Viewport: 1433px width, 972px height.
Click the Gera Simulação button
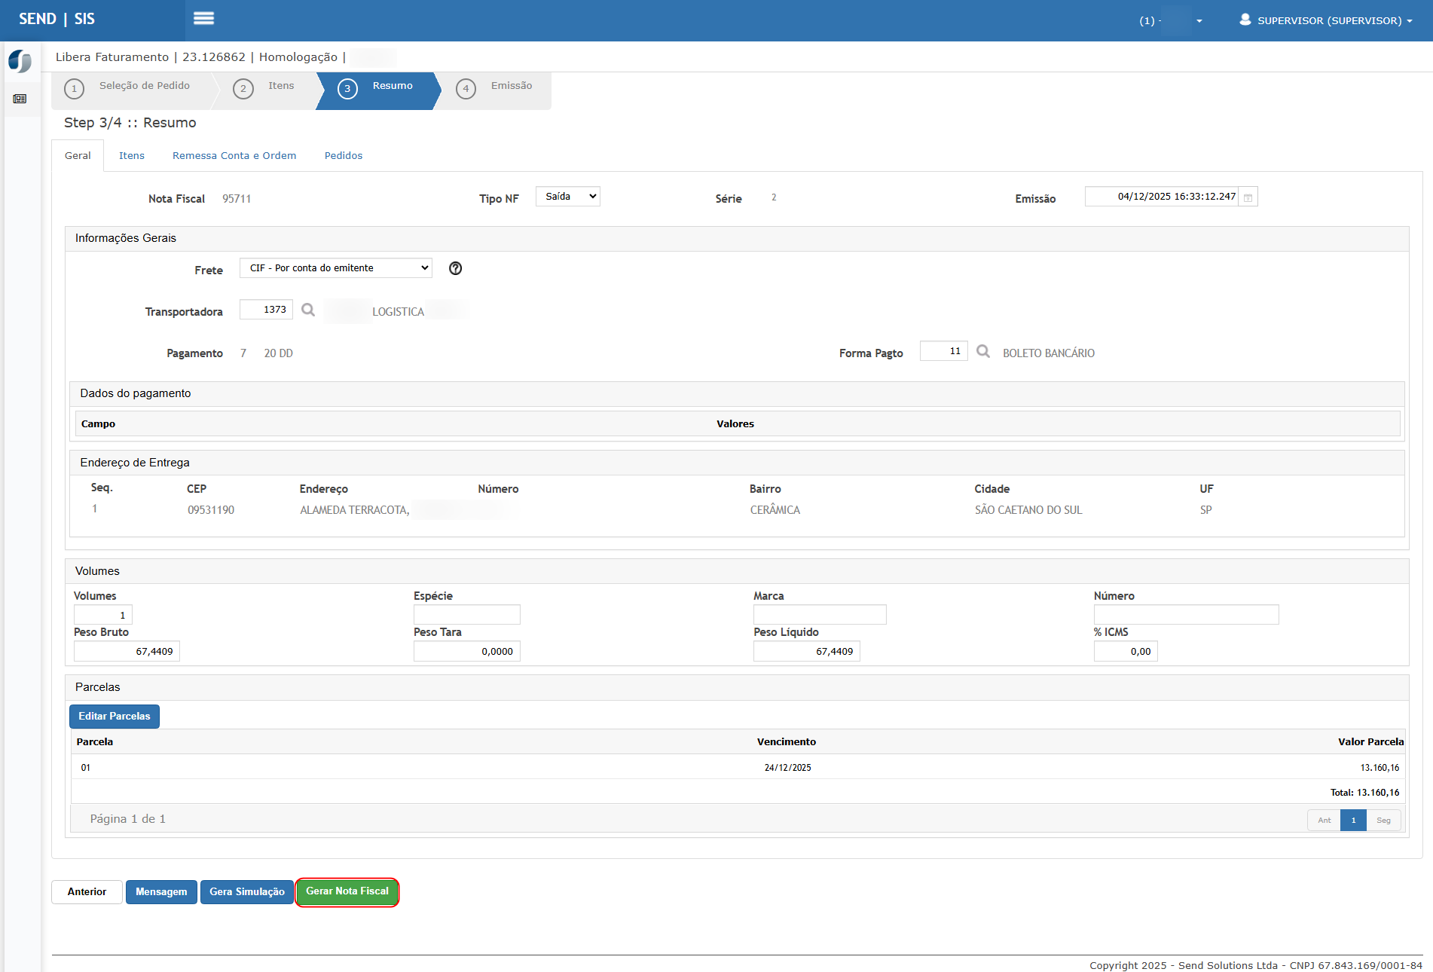click(247, 892)
